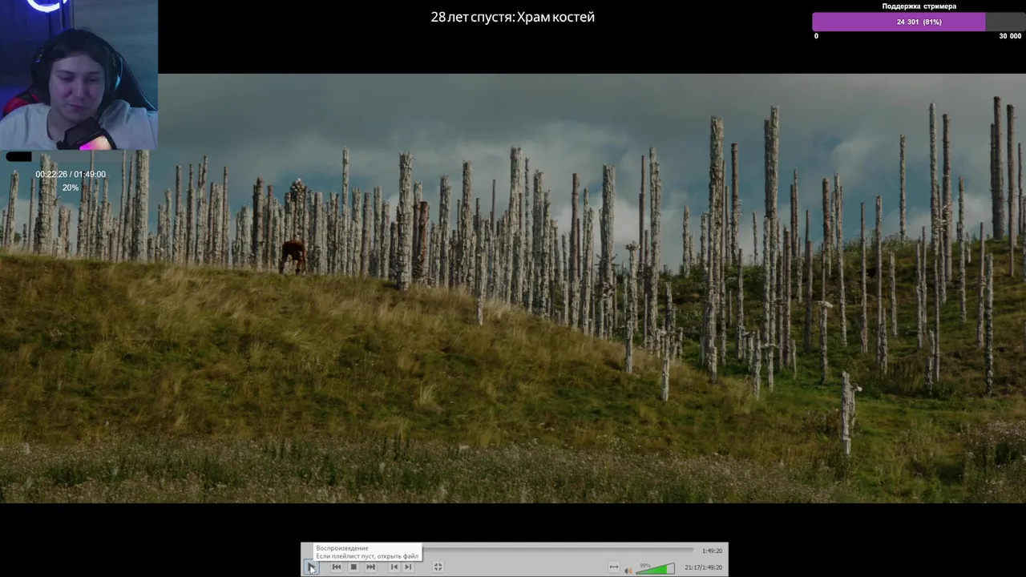
Task: Click the Play button in the player
Action: coord(311,567)
